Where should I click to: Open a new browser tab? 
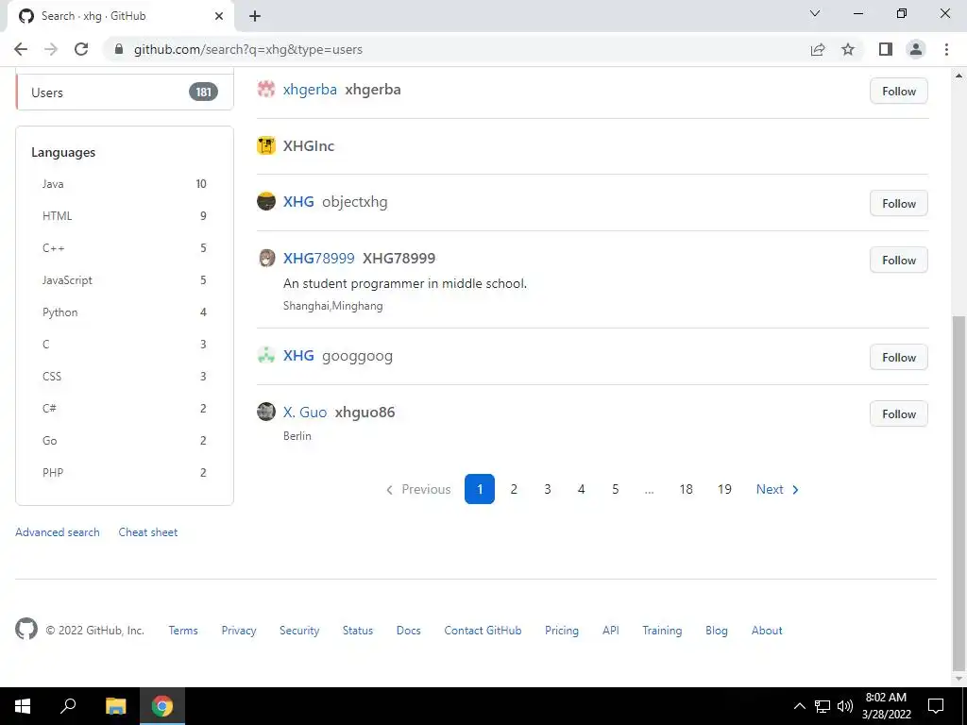255,16
